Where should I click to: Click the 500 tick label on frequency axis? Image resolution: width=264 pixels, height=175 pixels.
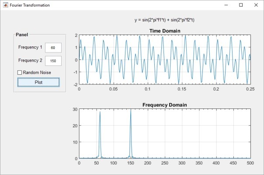[250, 163]
